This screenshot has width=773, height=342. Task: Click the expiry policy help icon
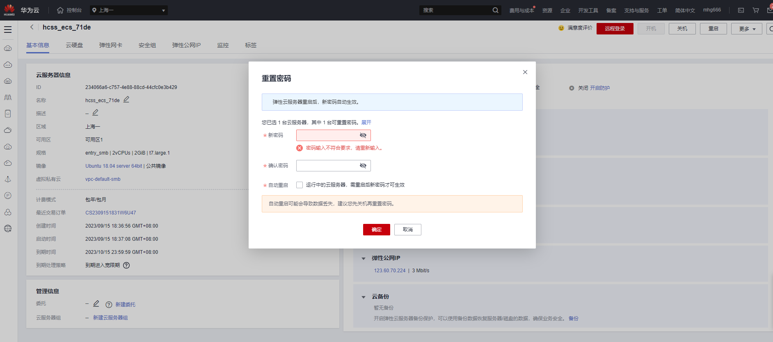(126, 265)
